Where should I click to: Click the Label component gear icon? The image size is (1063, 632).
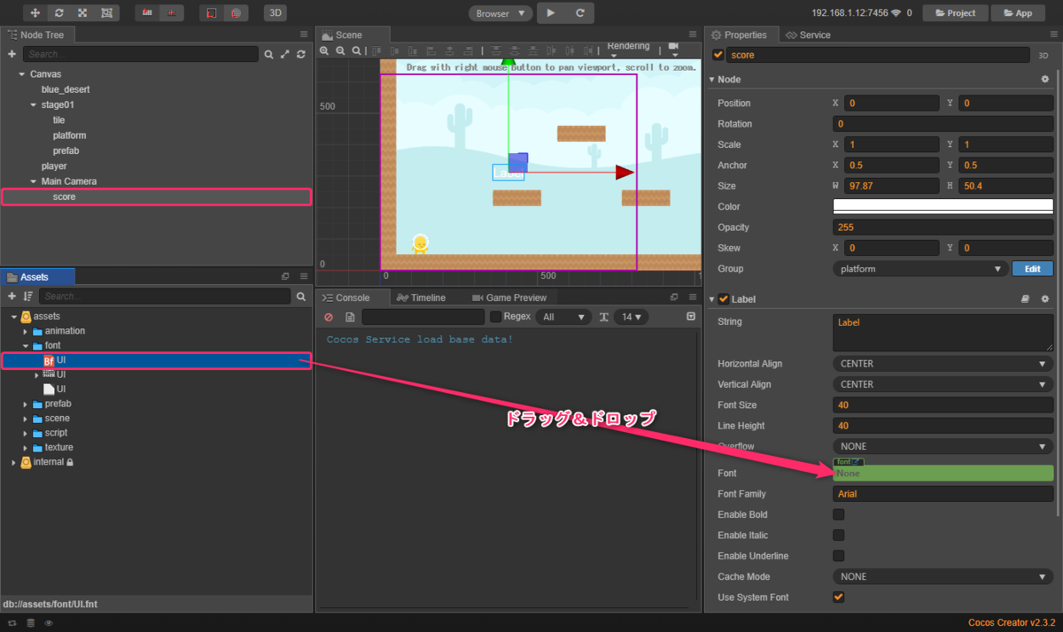tap(1044, 299)
